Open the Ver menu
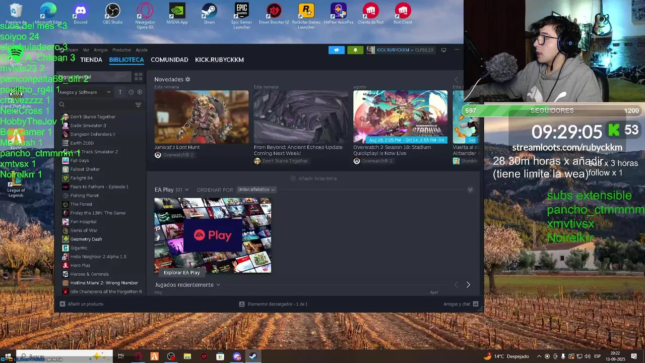645x363 pixels. tap(86, 50)
